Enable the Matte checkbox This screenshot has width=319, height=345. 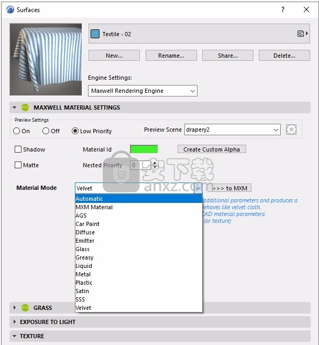[x=18, y=165]
